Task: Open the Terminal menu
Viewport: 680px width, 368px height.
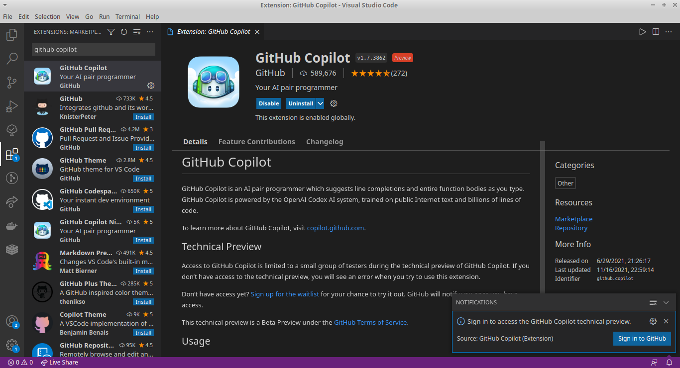Action: click(127, 16)
